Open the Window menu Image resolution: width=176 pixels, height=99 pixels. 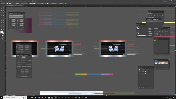[x=26, y=1]
